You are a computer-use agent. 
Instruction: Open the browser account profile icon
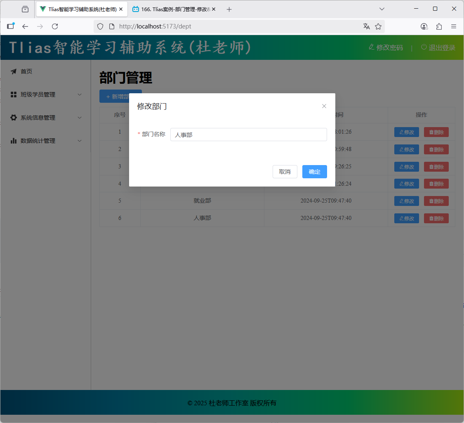pyautogui.click(x=424, y=26)
